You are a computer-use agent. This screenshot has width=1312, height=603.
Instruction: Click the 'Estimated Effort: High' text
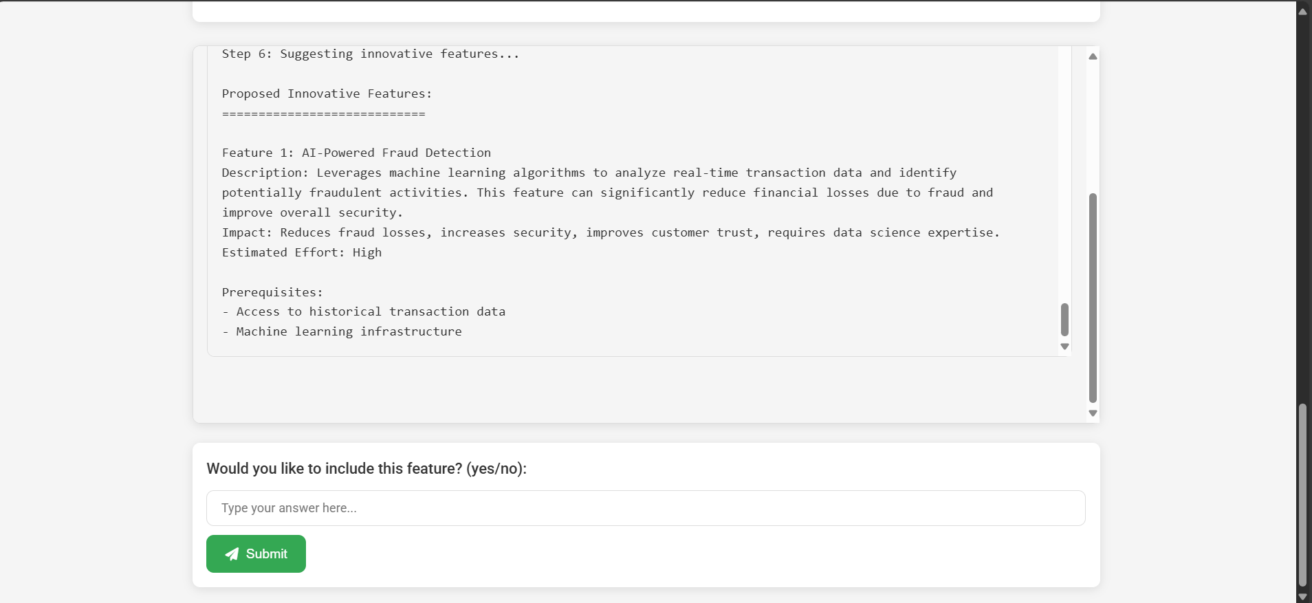tap(301, 252)
